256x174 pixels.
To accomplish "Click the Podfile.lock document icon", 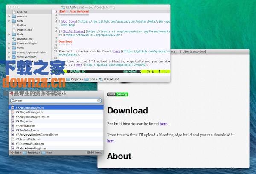I will coord(14,30).
